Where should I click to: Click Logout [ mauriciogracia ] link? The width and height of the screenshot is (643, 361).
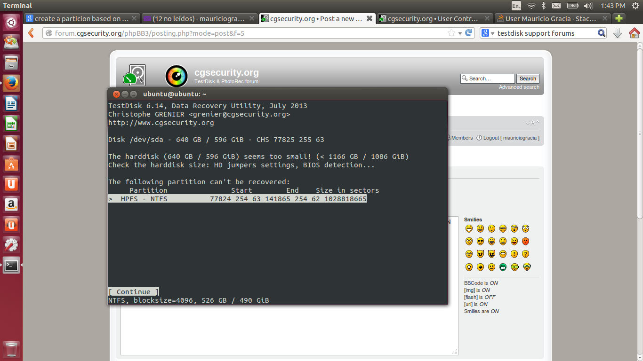[508, 138]
